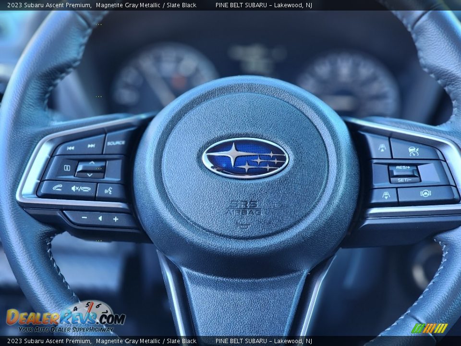Select bottom "PINE BELT SUBARU - Lakewood, NJ" text

pyautogui.click(x=264, y=341)
